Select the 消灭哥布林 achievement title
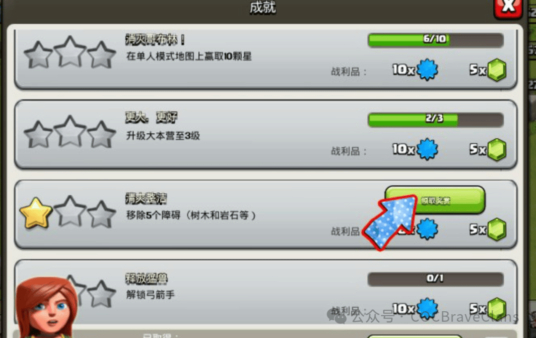 pos(155,40)
